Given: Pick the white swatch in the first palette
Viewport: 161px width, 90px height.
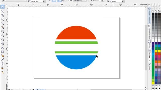Looking at the screenshot, I should tap(153, 40).
